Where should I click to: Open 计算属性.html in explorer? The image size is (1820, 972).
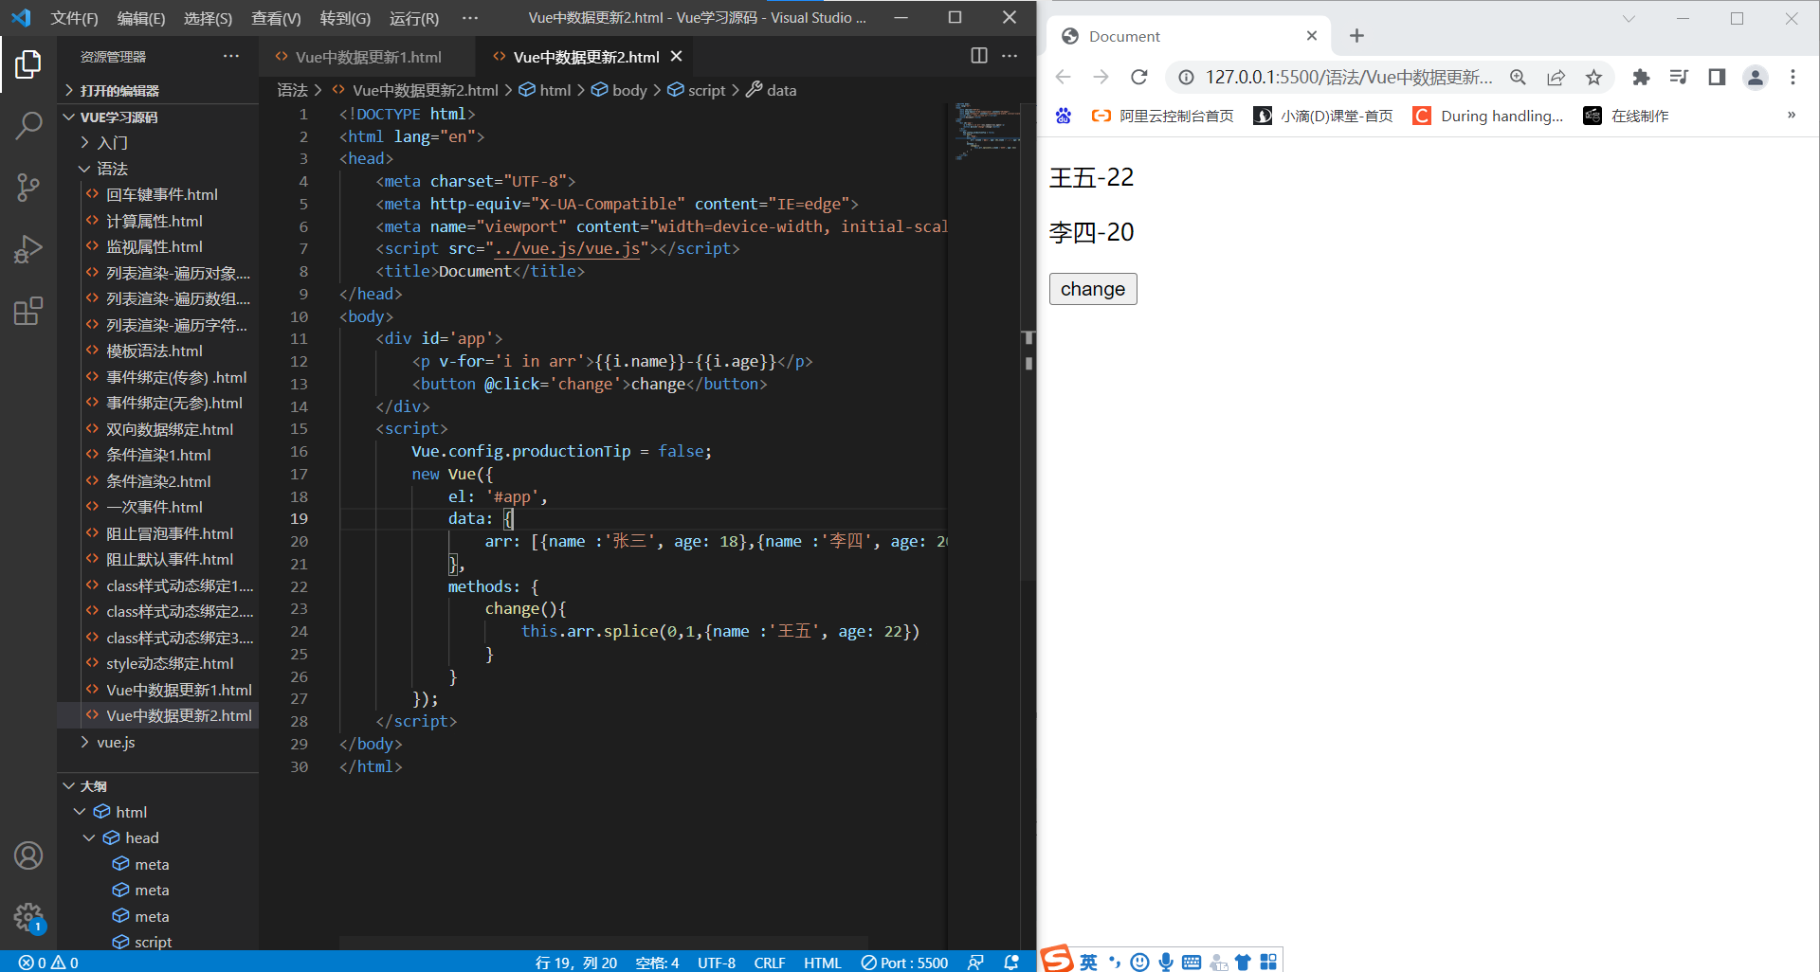[157, 221]
